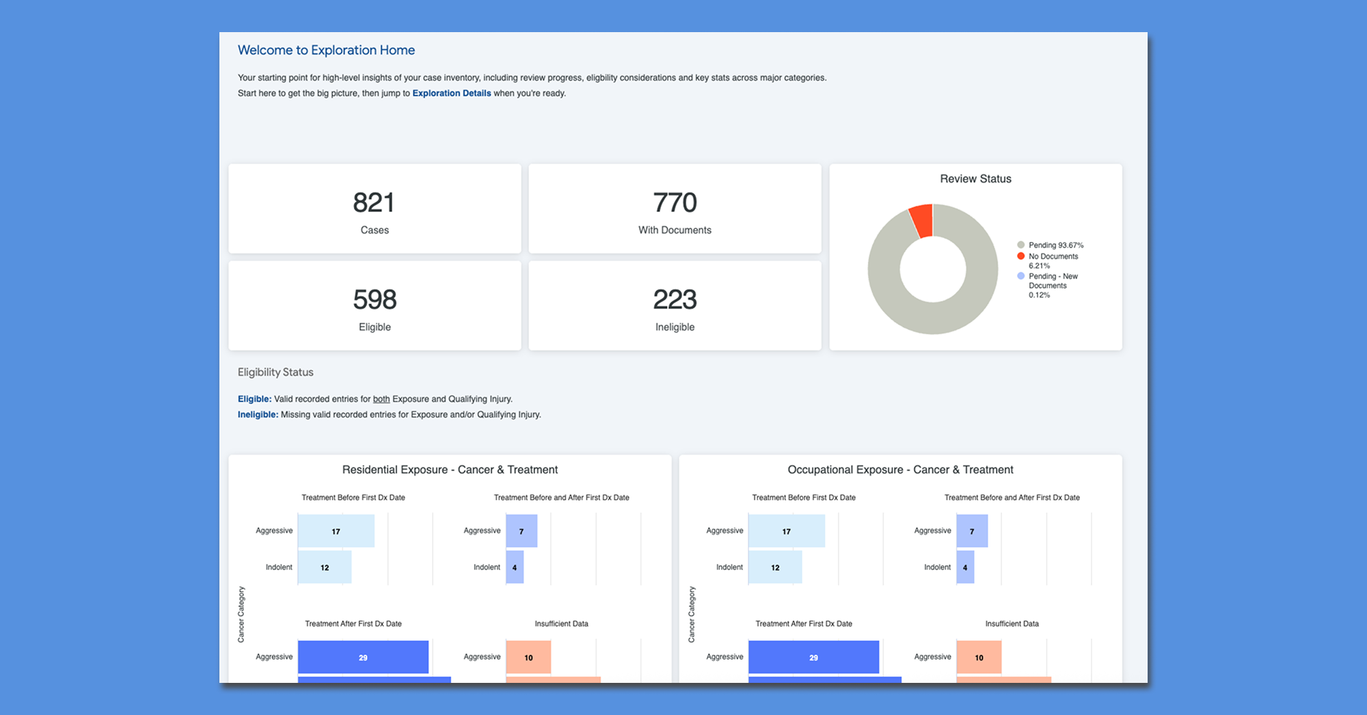The width and height of the screenshot is (1367, 715).
Task: Click Residential 'Treatment Before and After First Dx Date' subtitle
Action: (562, 498)
